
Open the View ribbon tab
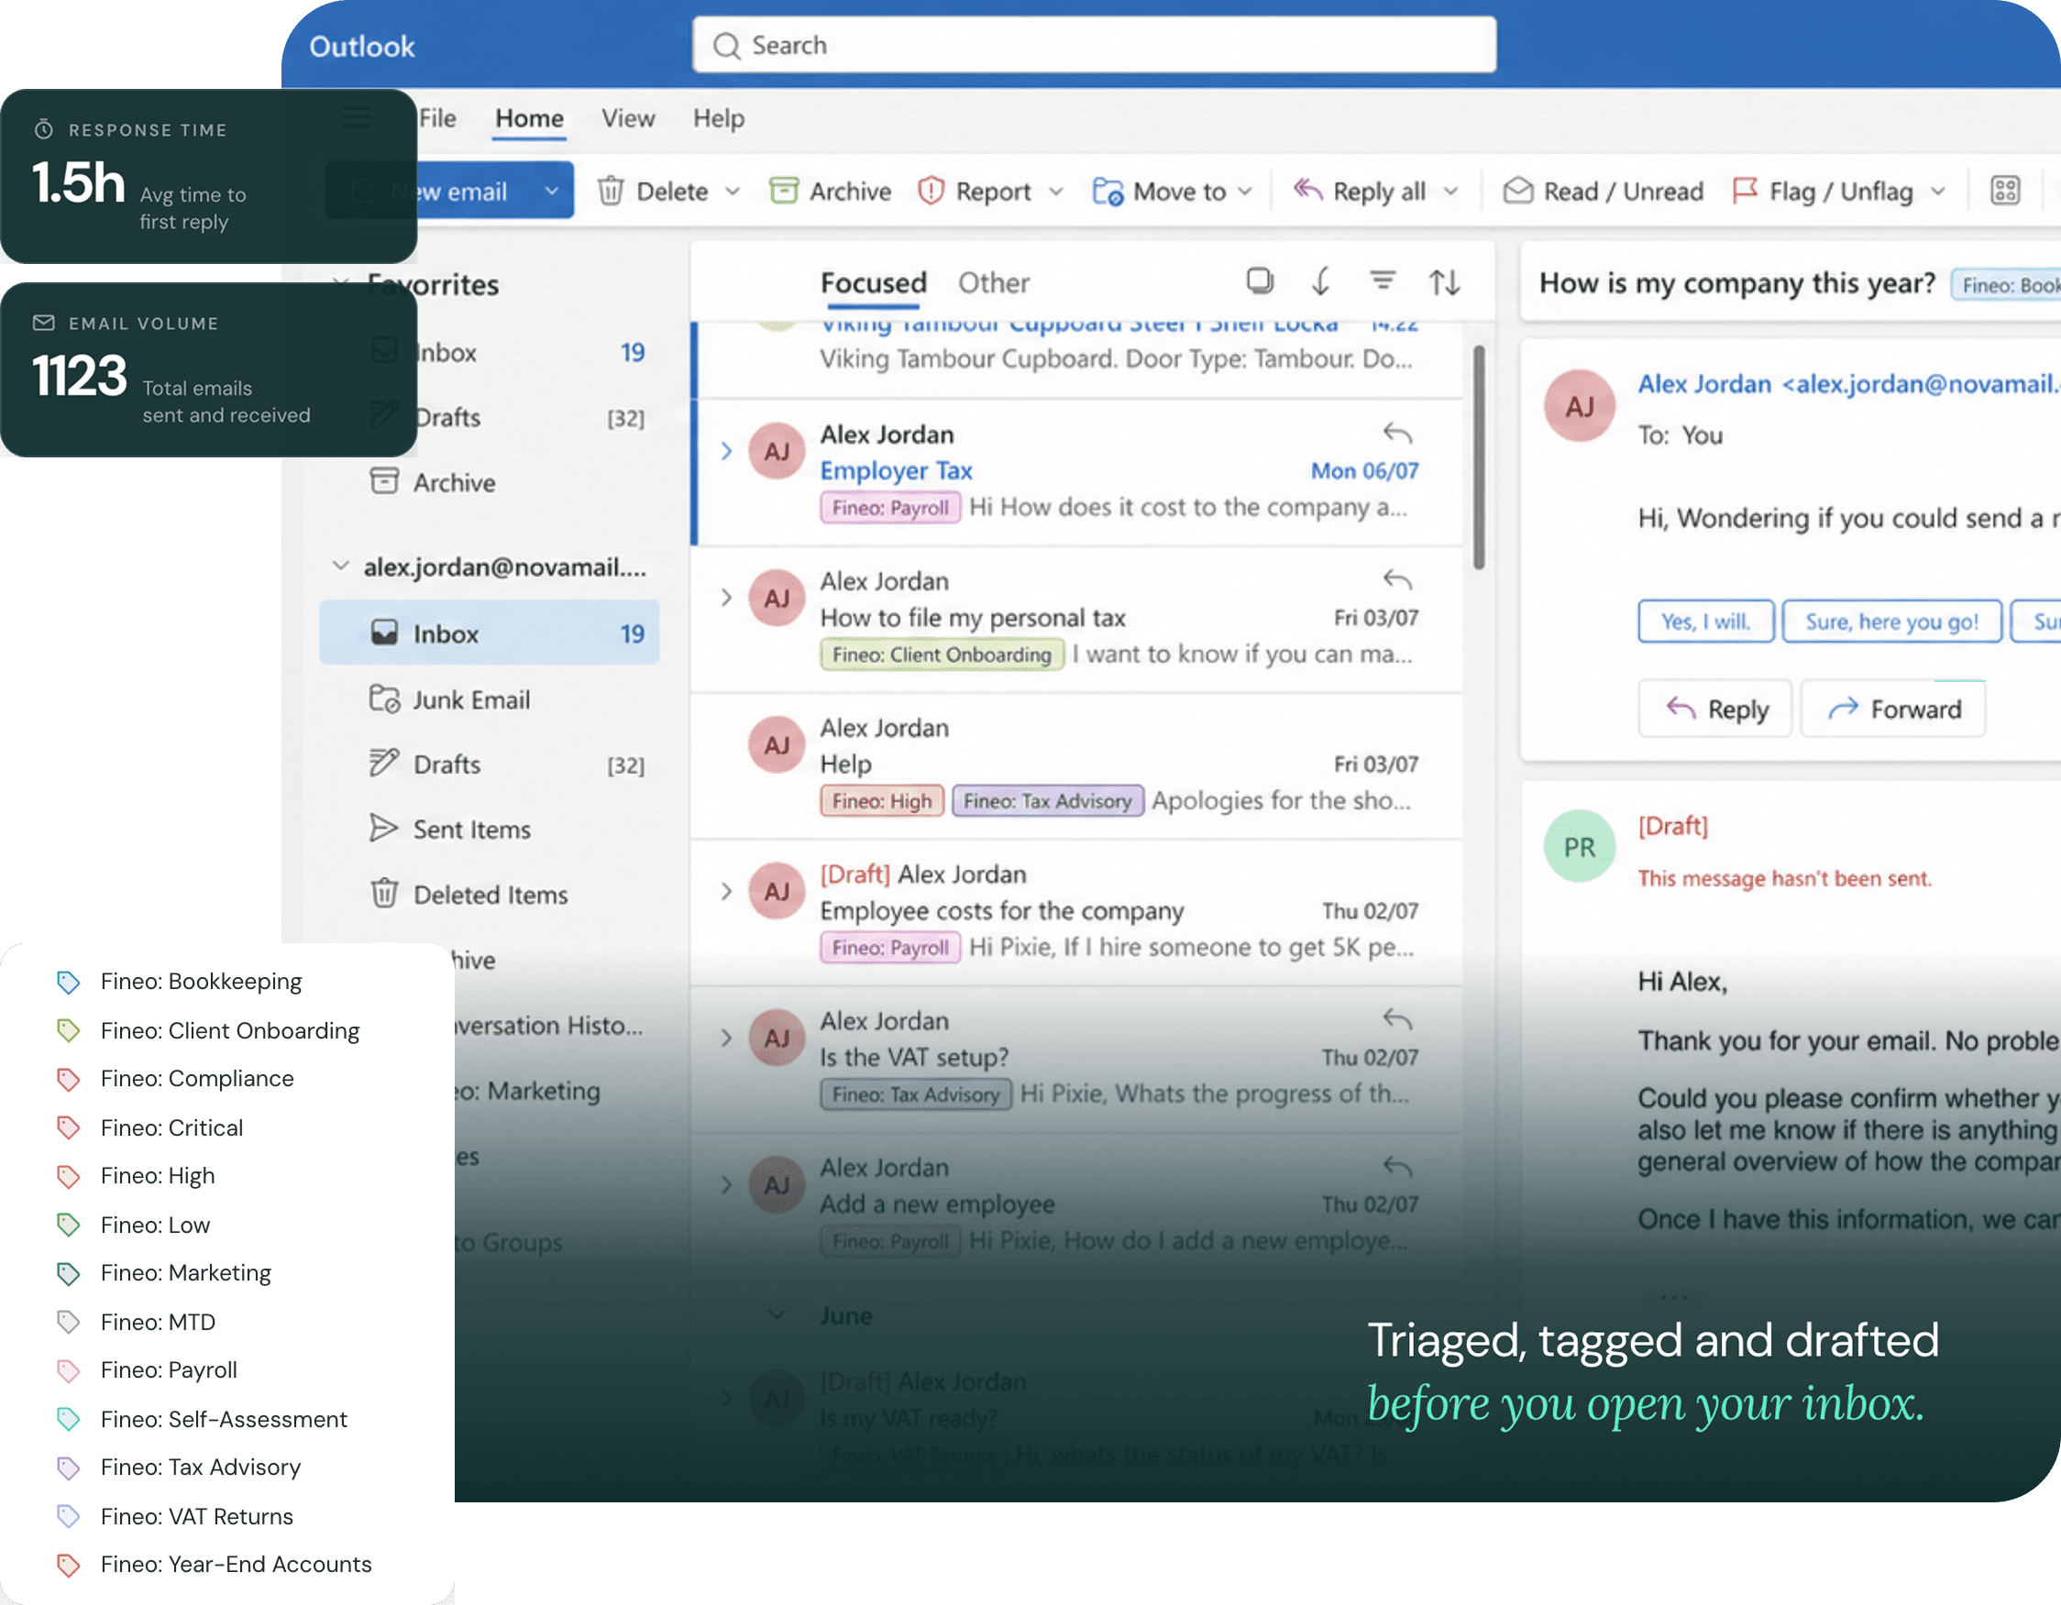pos(629,118)
